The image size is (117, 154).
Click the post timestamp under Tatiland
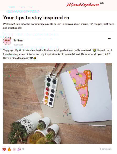18,45
